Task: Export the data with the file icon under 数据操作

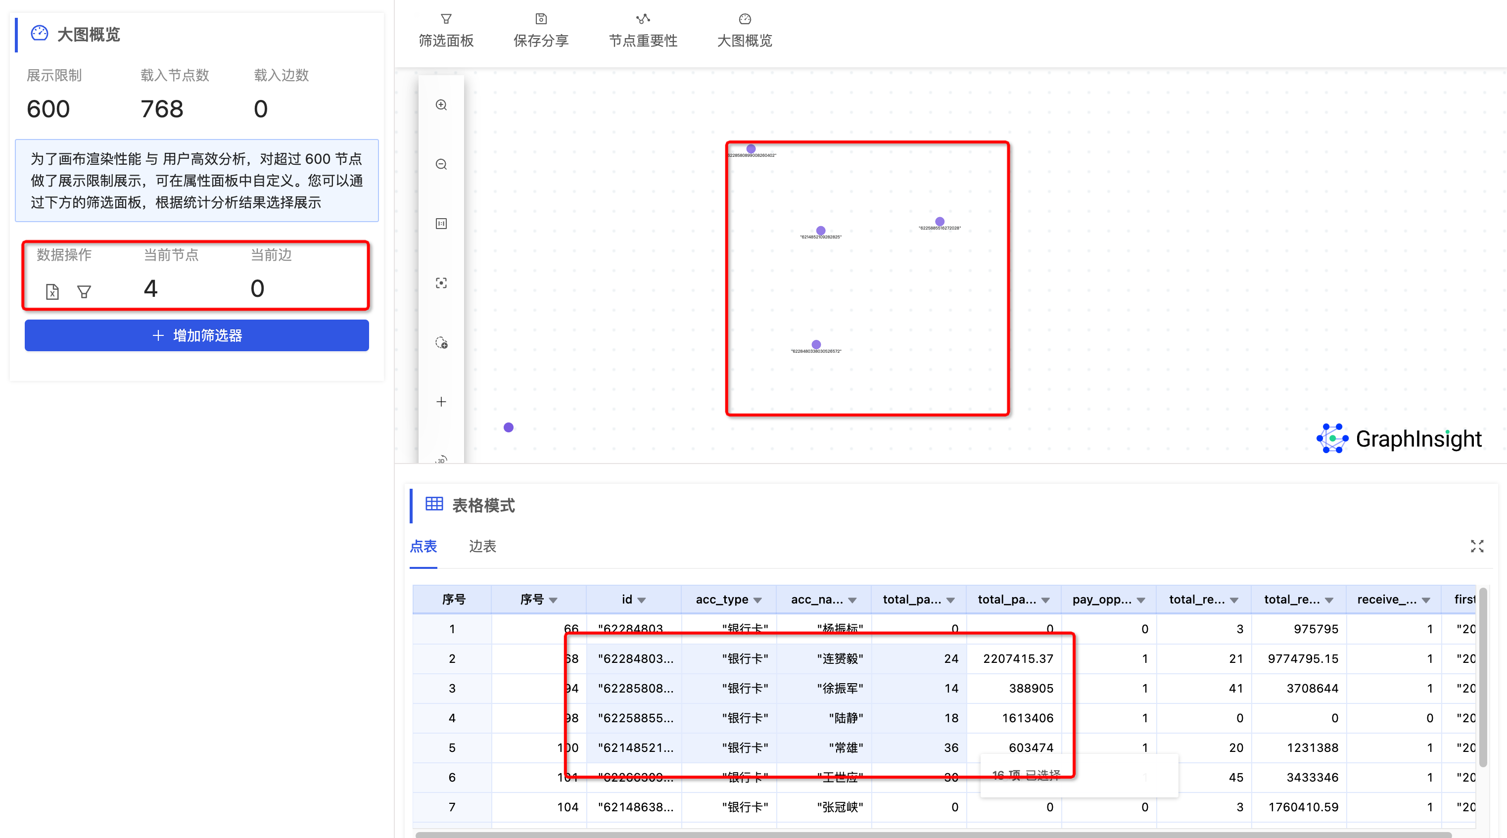Action: click(x=52, y=291)
